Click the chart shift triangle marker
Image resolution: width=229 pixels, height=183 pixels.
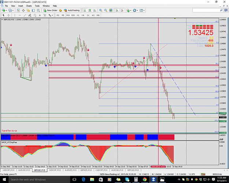[175, 19]
